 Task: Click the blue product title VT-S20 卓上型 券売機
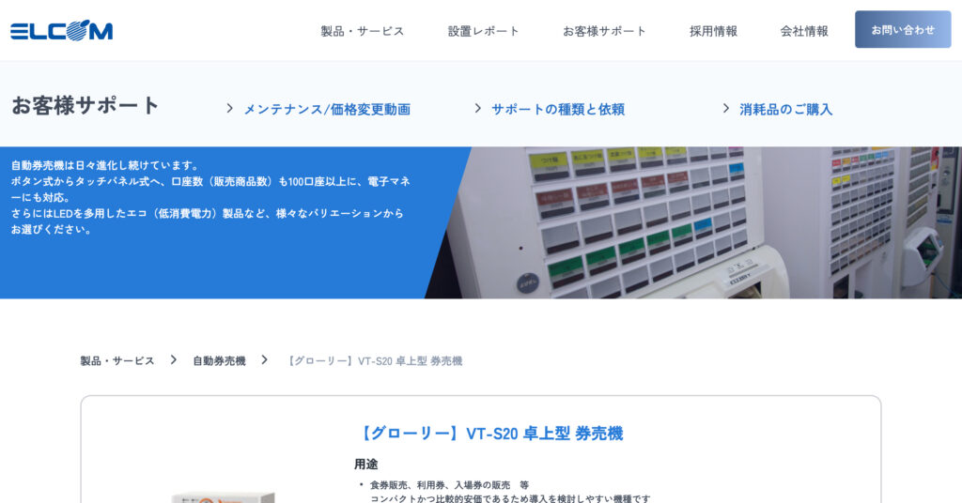tap(489, 434)
